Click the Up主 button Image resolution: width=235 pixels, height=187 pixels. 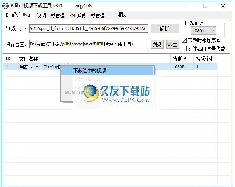pos(172,44)
